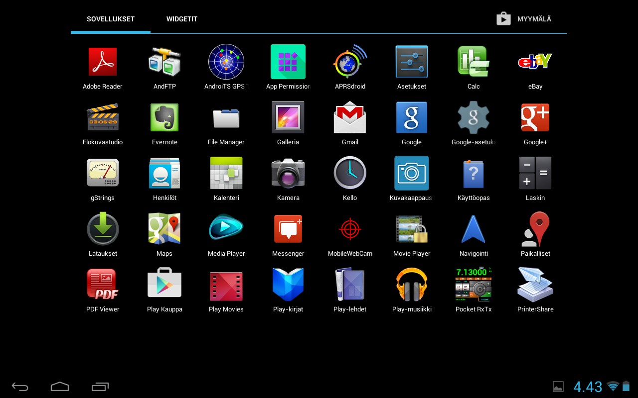
Task: Launch Play Movies
Action: tap(226, 286)
